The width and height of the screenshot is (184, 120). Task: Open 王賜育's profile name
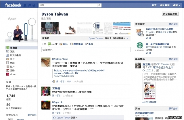click(56, 88)
